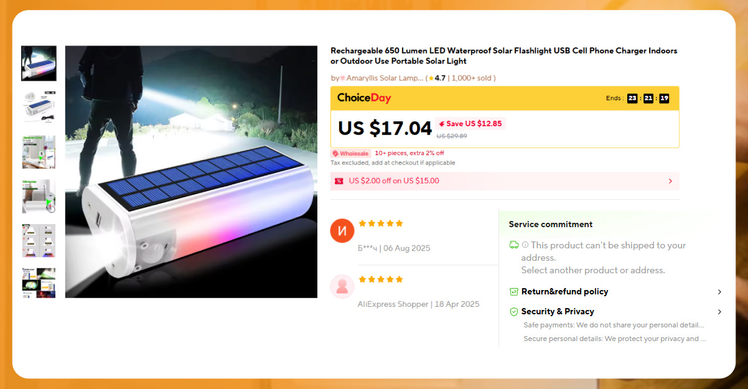This screenshot has width=748, height=389.
Task: Select the last product thumbnail
Action: (x=39, y=283)
